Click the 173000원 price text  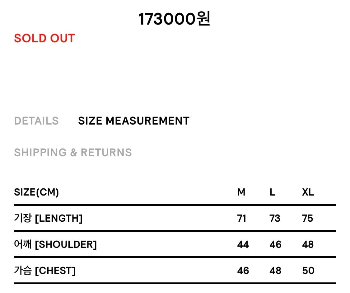tap(174, 20)
